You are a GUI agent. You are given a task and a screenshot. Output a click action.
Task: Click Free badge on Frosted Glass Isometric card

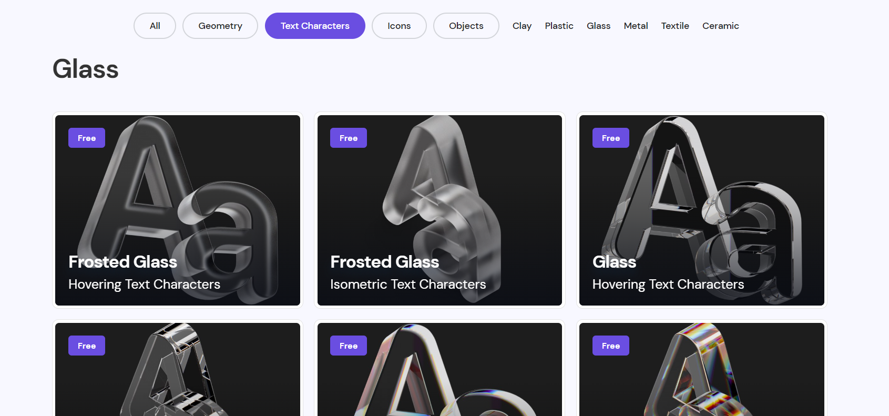349,138
